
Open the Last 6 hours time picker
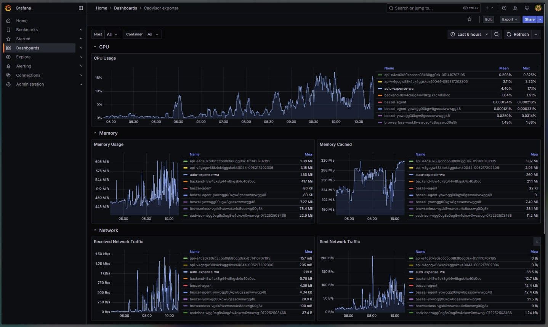(469, 34)
